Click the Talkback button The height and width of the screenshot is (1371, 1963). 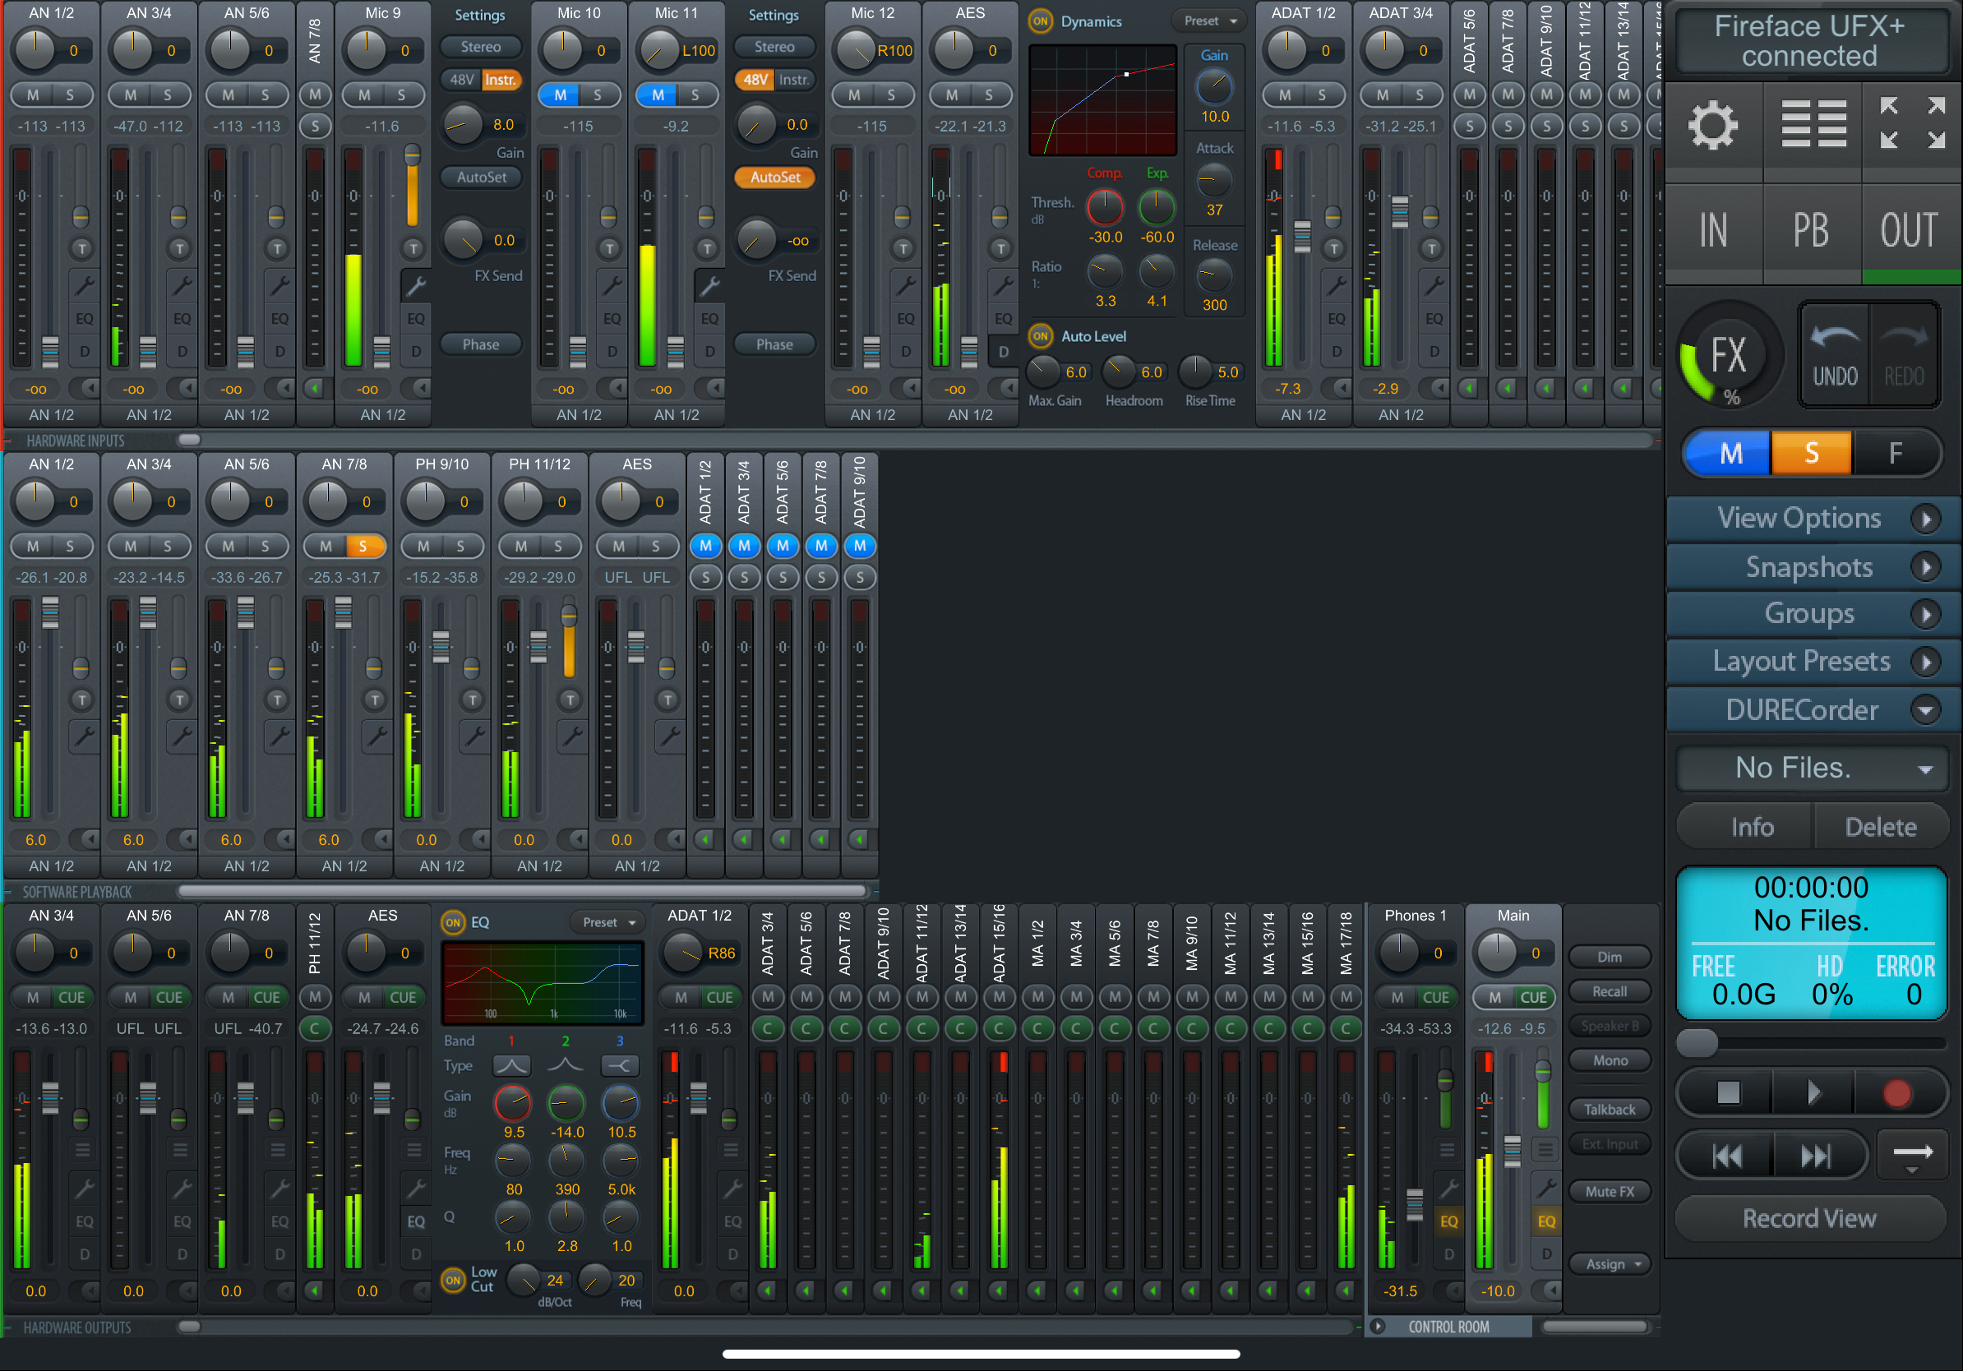(x=1609, y=1110)
